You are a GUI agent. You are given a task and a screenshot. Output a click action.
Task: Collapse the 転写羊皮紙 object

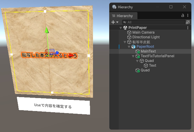[125, 42]
